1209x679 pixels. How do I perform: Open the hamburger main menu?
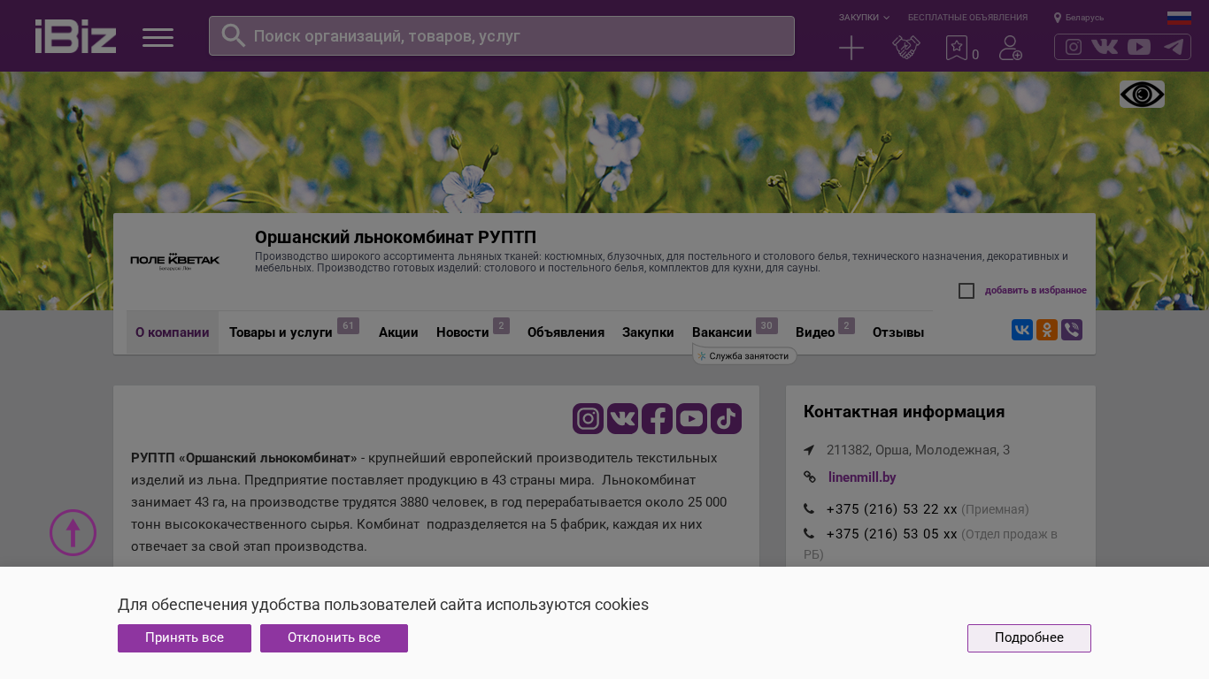click(x=158, y=37)
